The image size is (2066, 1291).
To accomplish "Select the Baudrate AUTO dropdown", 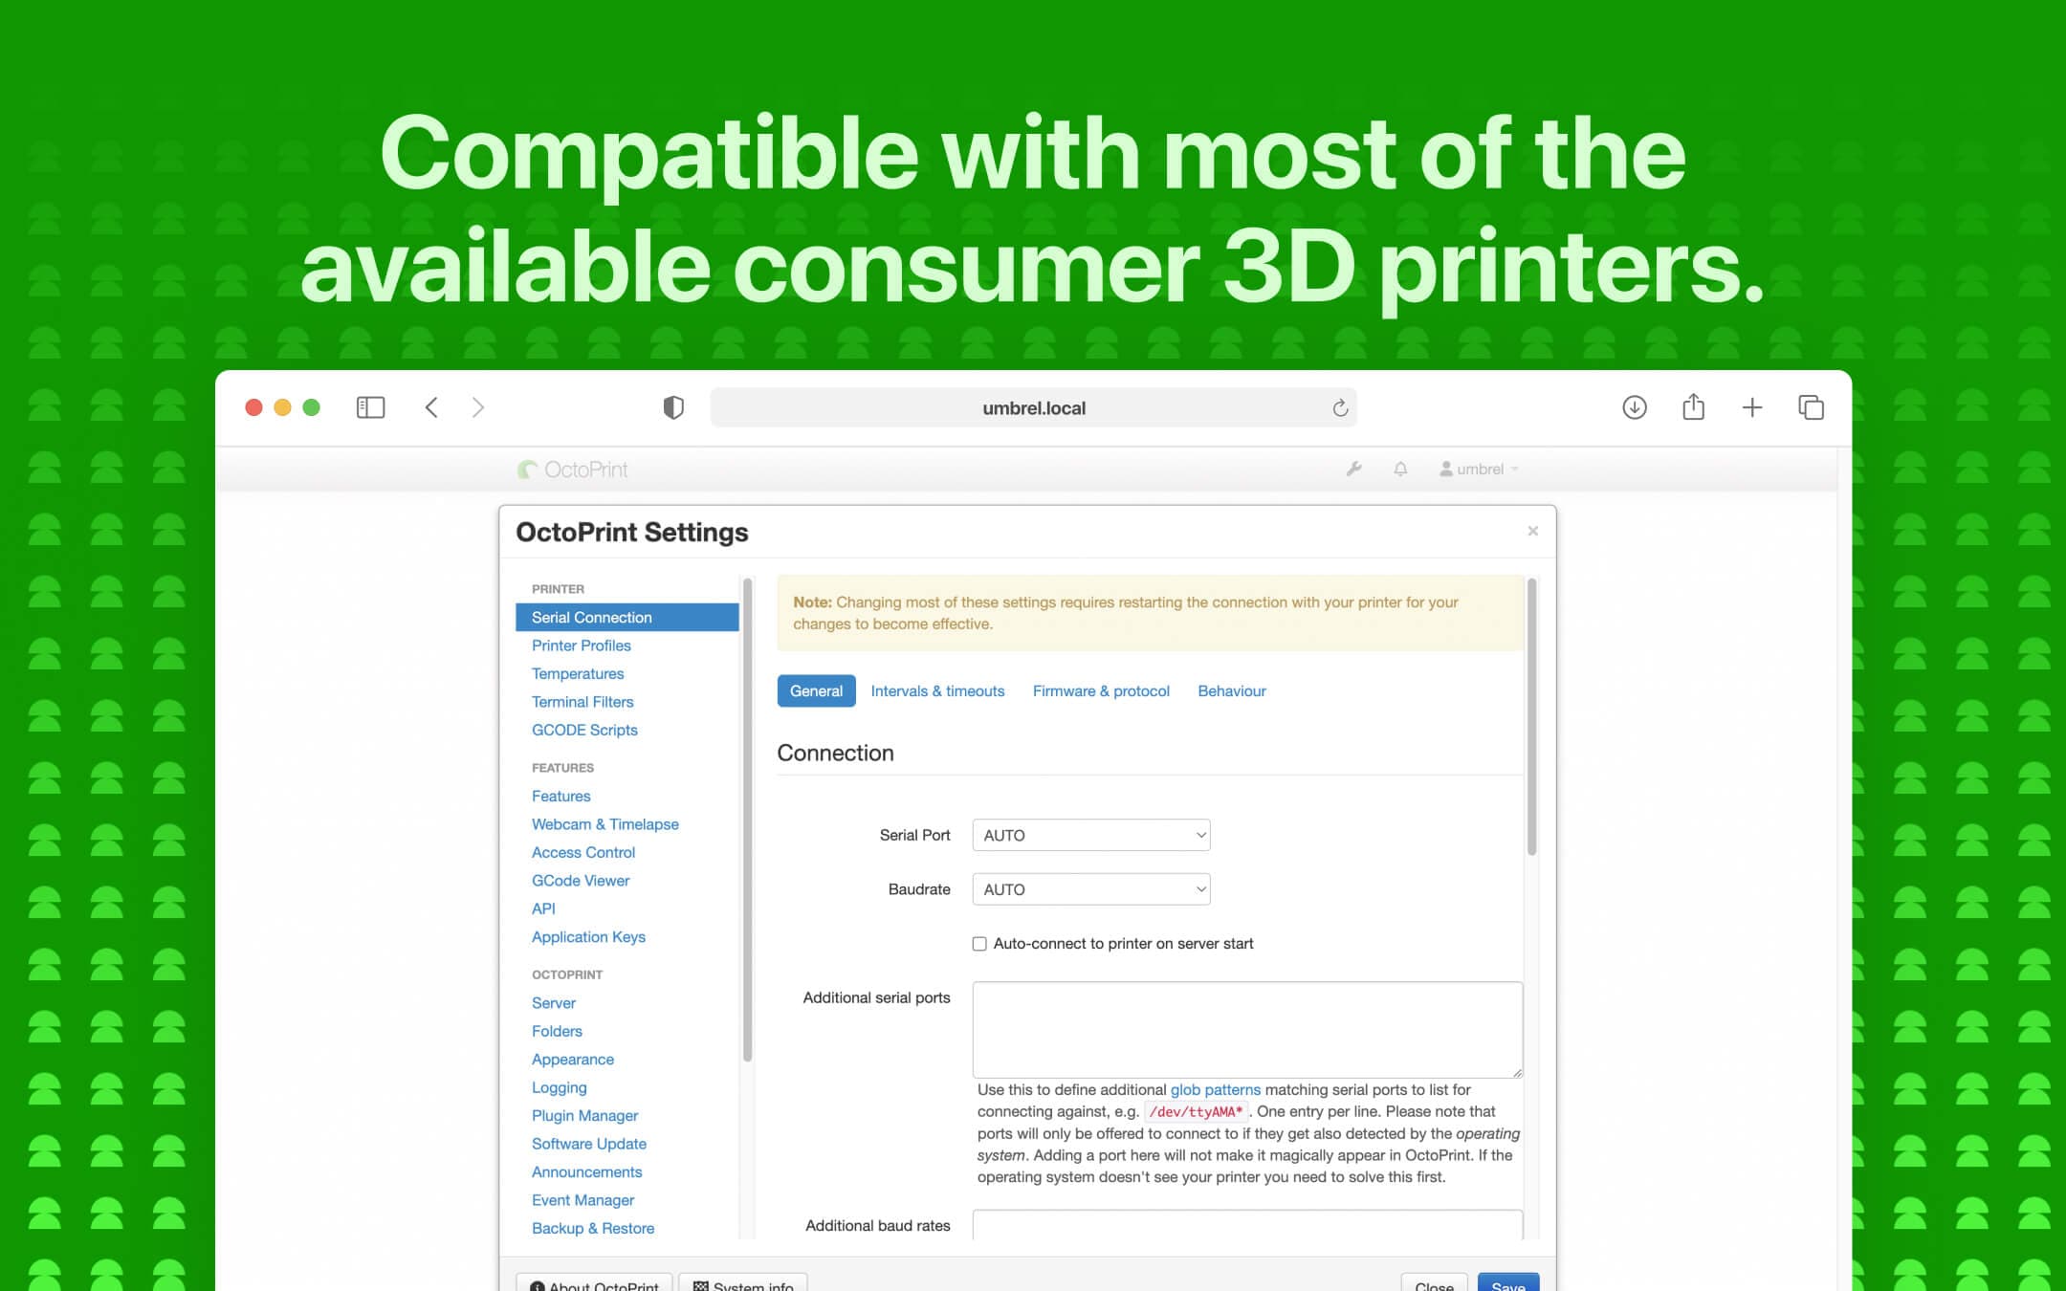I will point(1090,888).
